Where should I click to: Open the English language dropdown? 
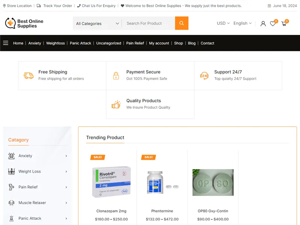pyautogui.click(x=242, y=23)
